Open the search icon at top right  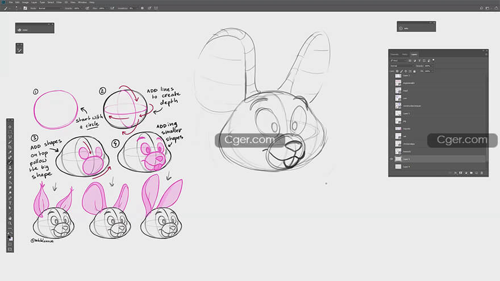(x=481, y=8)
